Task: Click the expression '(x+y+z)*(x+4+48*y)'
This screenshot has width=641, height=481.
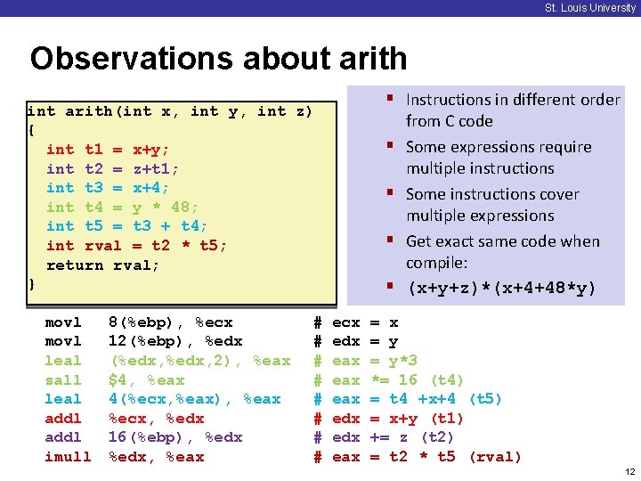Action: (x=501, y=288)
